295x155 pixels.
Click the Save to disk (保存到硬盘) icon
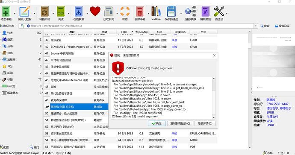click(x=171, y=12)
